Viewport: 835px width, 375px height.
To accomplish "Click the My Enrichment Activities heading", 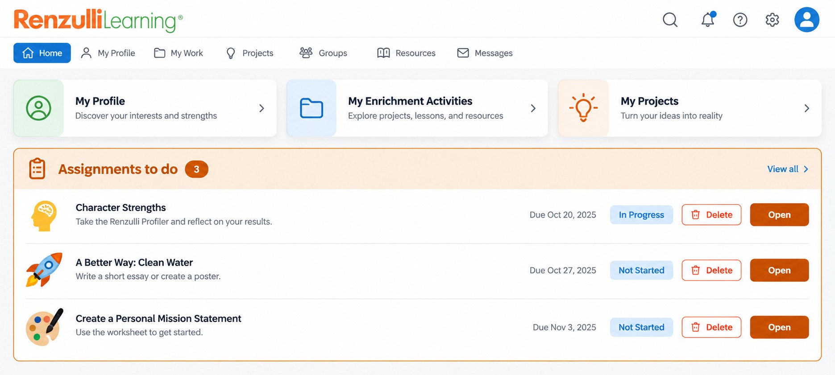I will pos(410,101).
